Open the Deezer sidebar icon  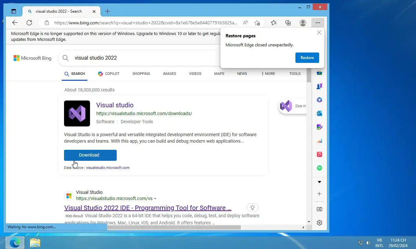[x=319, y=141]
